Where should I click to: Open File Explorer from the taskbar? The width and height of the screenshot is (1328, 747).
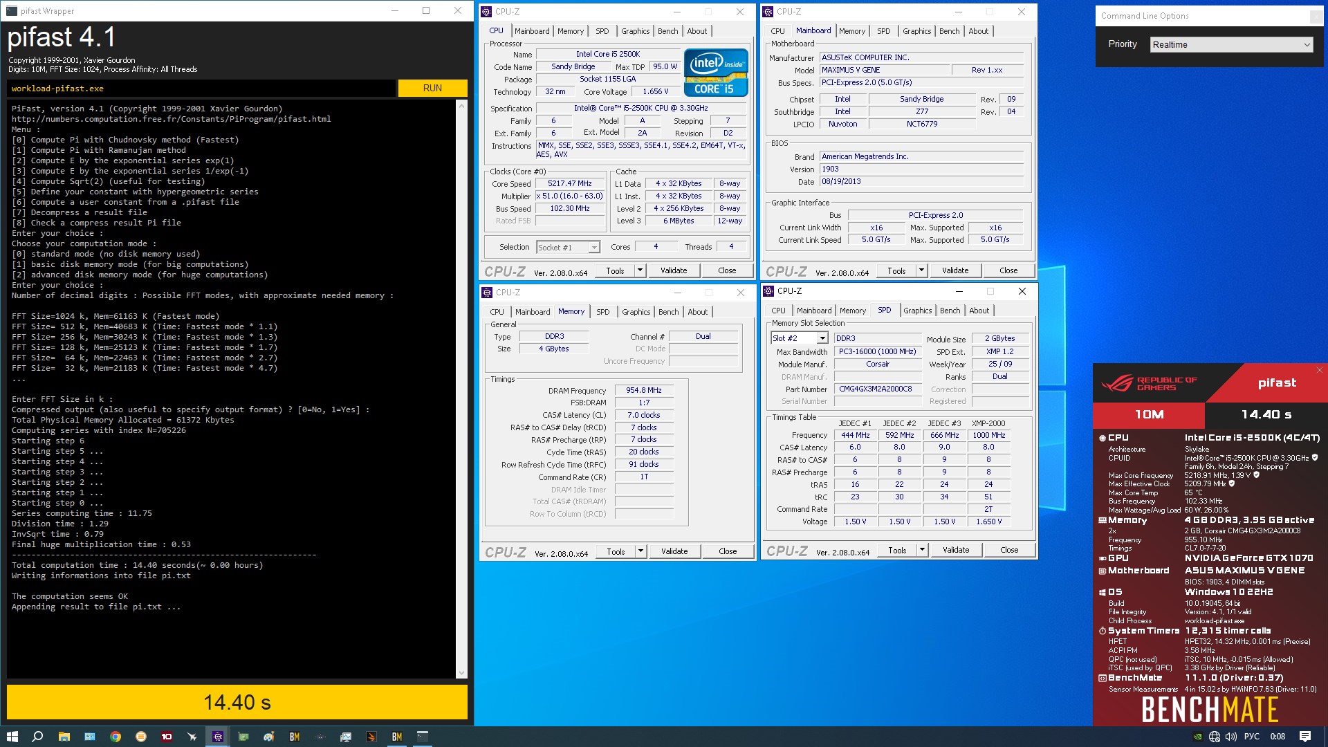coord(64,737)
